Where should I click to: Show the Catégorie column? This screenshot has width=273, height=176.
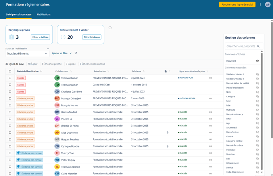tap(257, 97)
